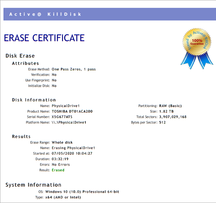Click the start time 07/05/2020 10:04:27
Viewport: 216px width, 203px height.
tap(72, 153)
